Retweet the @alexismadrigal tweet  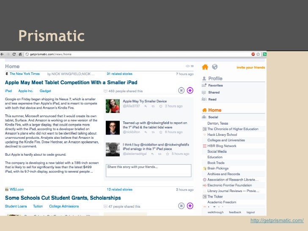[x=159, y=154]
